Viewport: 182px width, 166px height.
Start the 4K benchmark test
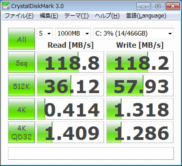[22, 109]
